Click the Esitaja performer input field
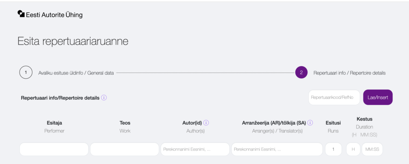Image resolution: width=409 pixels, height=164 pixels. [54, 149]
